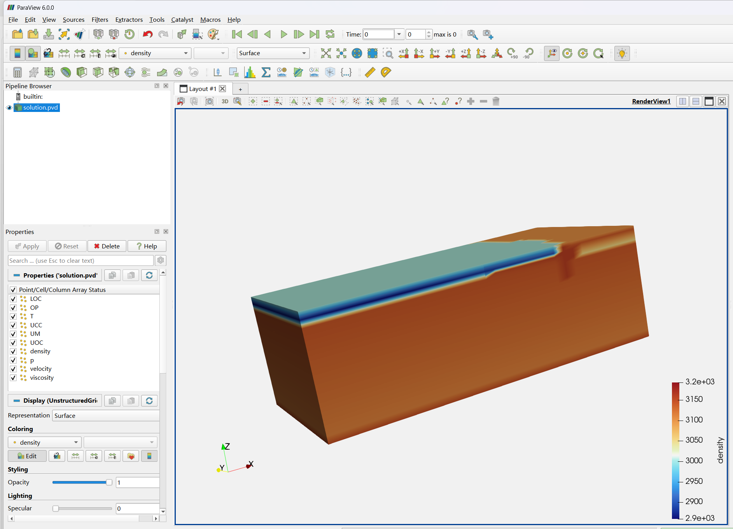Open the density coloring dropdown in toolbar
The width and height of the screenshot is (733, 529).
[x=155, y=53]
